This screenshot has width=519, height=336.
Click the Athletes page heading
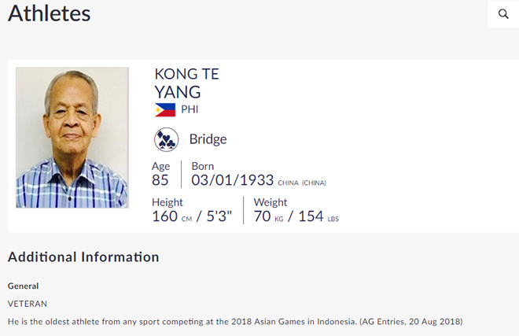(x=50, y=13)
